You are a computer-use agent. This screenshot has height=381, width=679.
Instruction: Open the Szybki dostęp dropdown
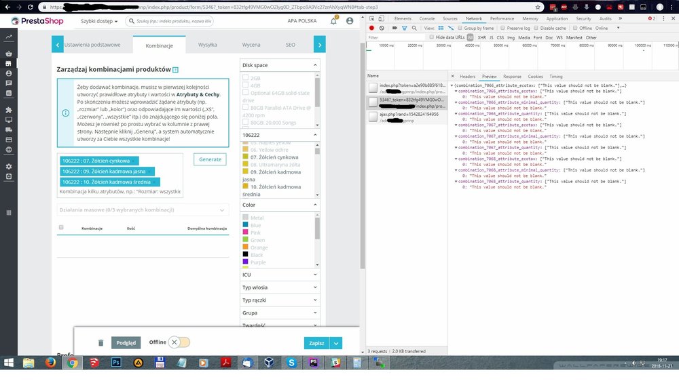99,21
